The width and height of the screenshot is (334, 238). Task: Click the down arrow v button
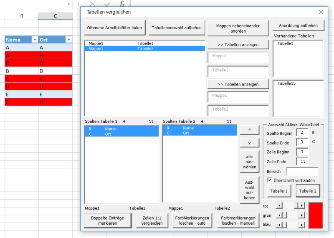pos(250,143)
